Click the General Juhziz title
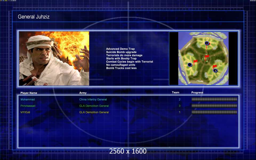This screenshot has height=160, width=256. tap(34, 17)
